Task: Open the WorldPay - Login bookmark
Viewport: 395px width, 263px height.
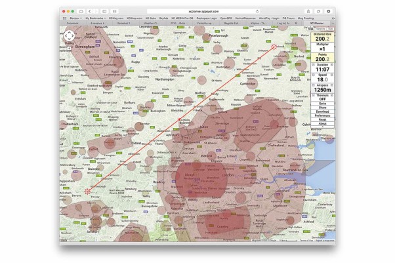Action: pyautogui.click(x=269, y=18)
